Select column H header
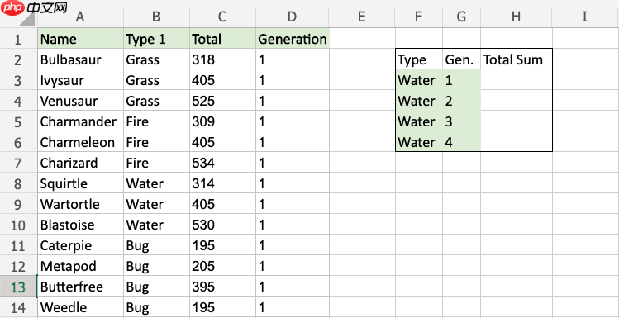 coord(516,17)
